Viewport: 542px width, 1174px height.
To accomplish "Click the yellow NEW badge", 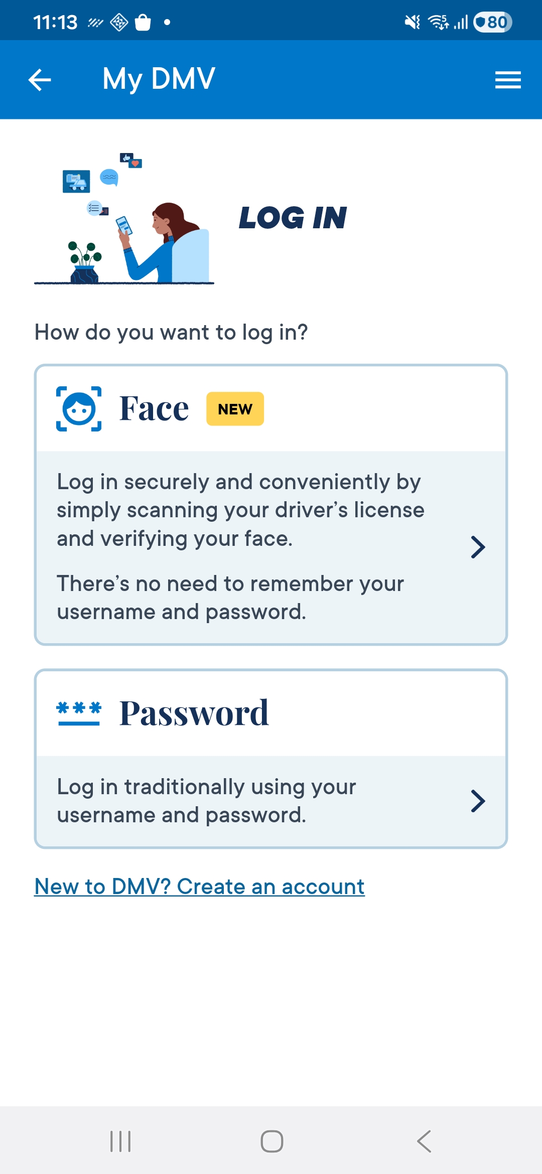I will pos(234,408).
